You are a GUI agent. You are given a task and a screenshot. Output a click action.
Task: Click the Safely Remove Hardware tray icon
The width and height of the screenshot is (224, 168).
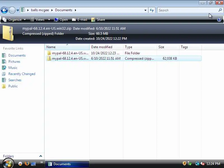click(x=190, y=163)
